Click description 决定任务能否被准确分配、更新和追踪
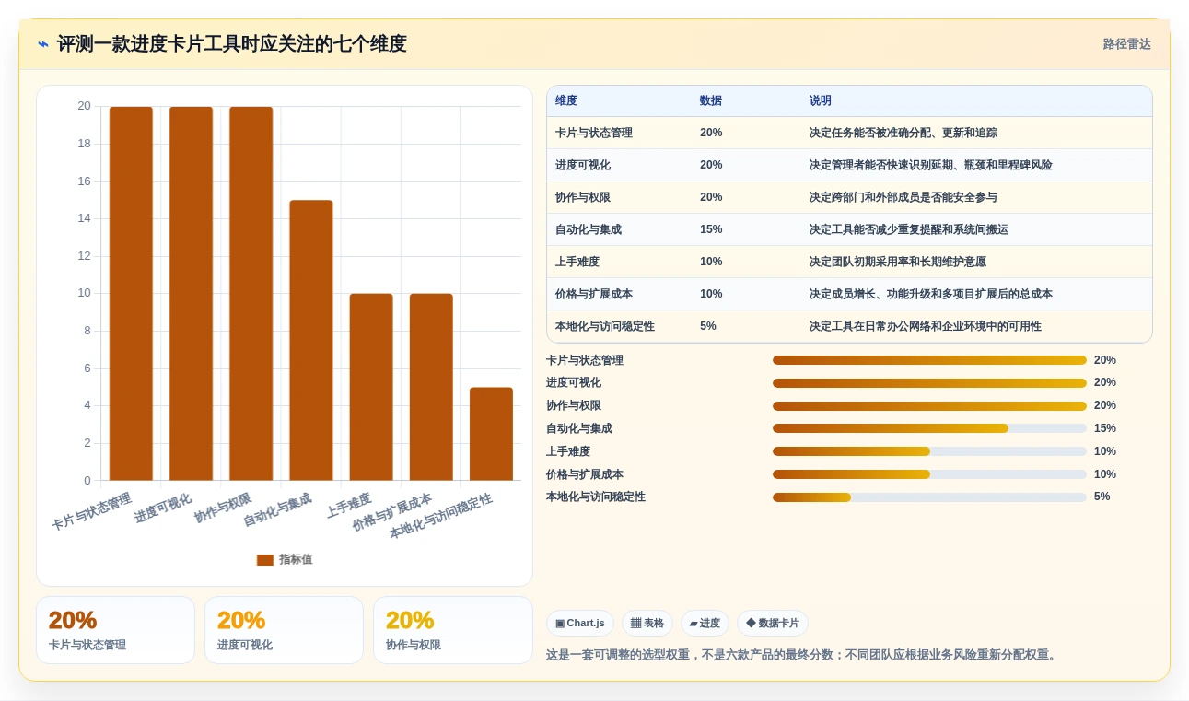Viewport: 1189px width, 701px height. 903,133
